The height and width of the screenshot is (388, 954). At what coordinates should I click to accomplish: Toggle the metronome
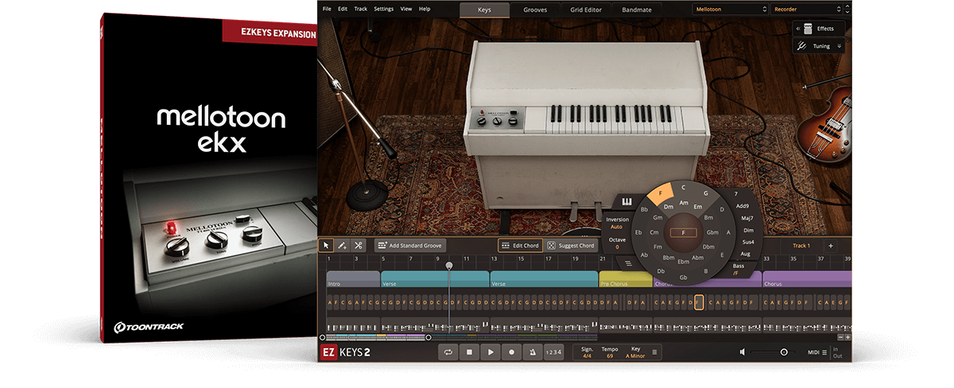[x=532, y=352]
